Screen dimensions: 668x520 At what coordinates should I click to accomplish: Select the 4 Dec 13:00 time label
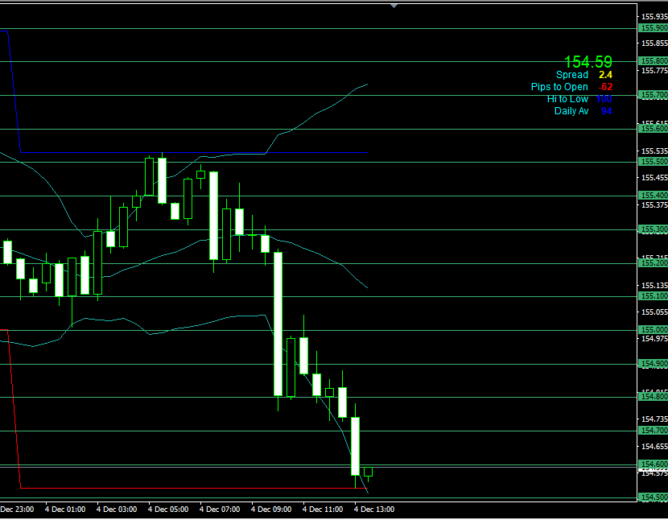pyautogui.click(x=374, y=510)
